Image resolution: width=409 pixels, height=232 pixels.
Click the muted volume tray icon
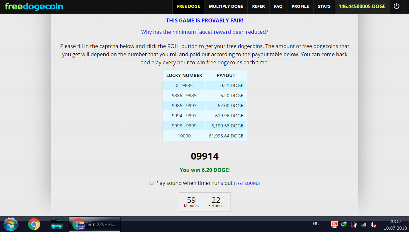click(374, 224)
